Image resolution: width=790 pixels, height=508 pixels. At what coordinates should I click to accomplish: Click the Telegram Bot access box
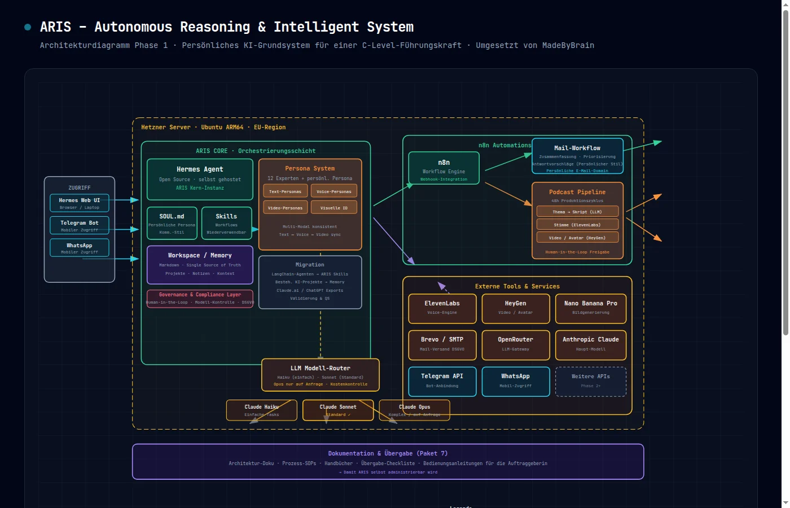[x=80, y=226]
